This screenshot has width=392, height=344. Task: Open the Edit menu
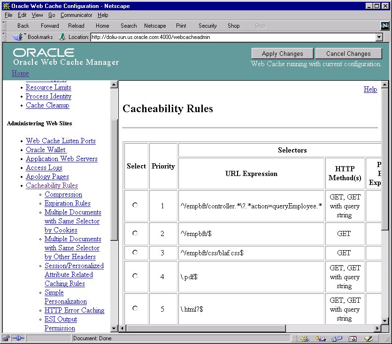(x=22, y=15)
